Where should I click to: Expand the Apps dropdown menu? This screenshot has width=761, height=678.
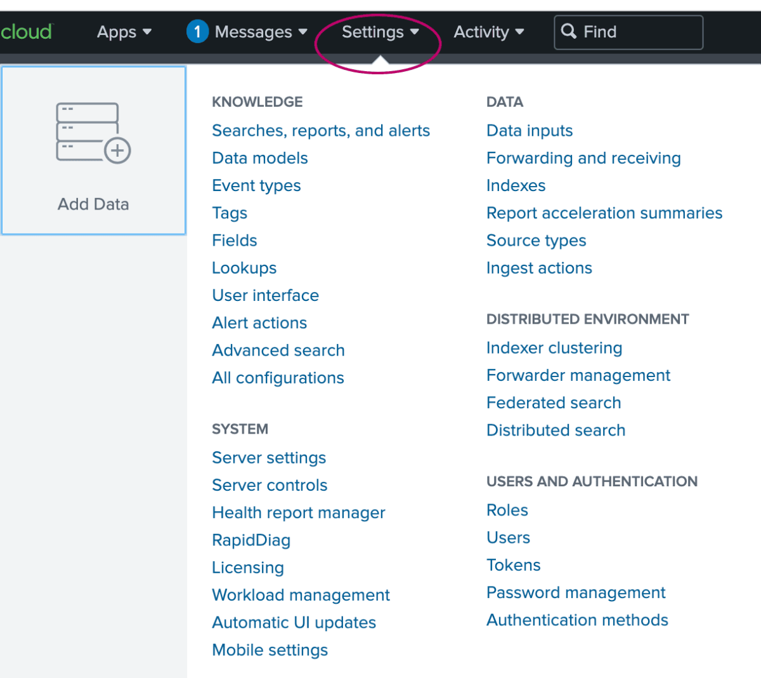(124, 32)
